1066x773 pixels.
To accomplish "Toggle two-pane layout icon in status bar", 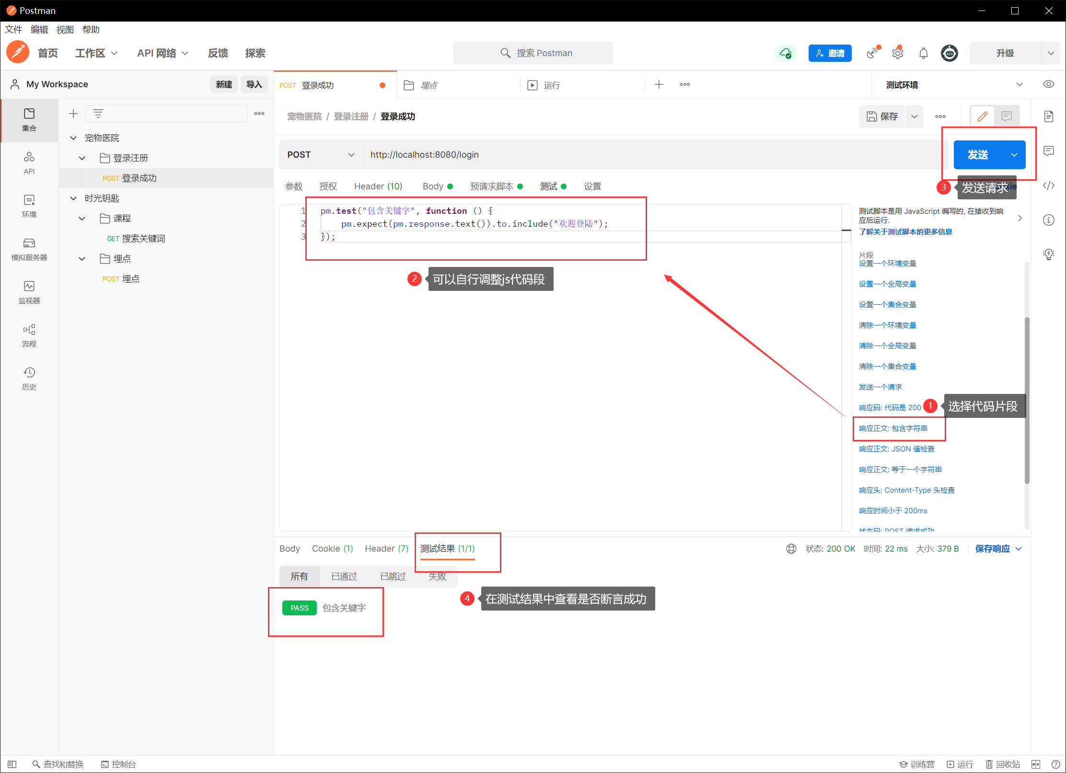I will [1036, 764].
